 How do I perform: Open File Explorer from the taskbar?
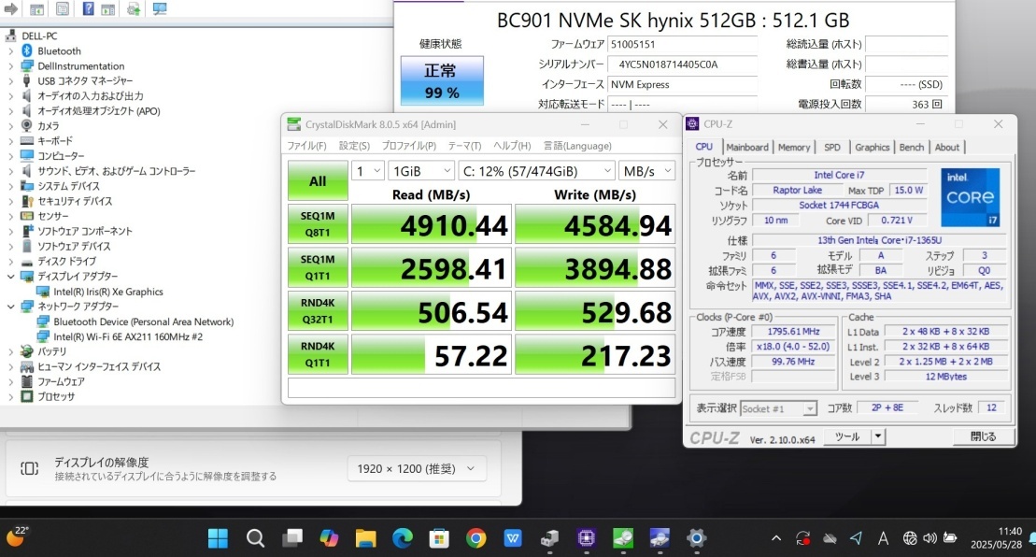coord(365,537)
